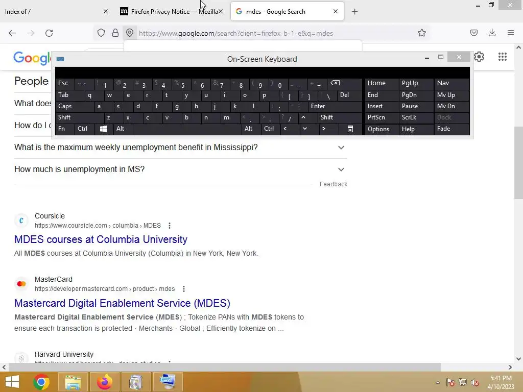Open On-Screen Keyboard taskbar icon
Viewport: 523px width, 392px height.
point(168,382)
